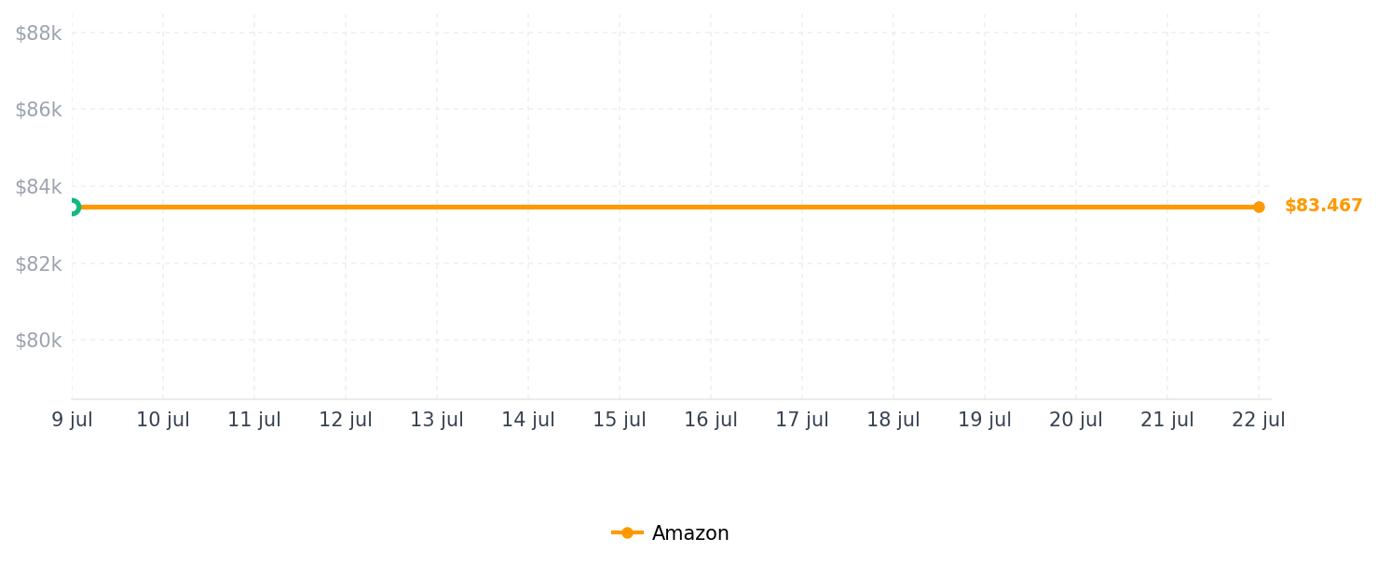
Task: Click the $86k y-axis label
Action: pyautogui.click(x=38, y=110)
